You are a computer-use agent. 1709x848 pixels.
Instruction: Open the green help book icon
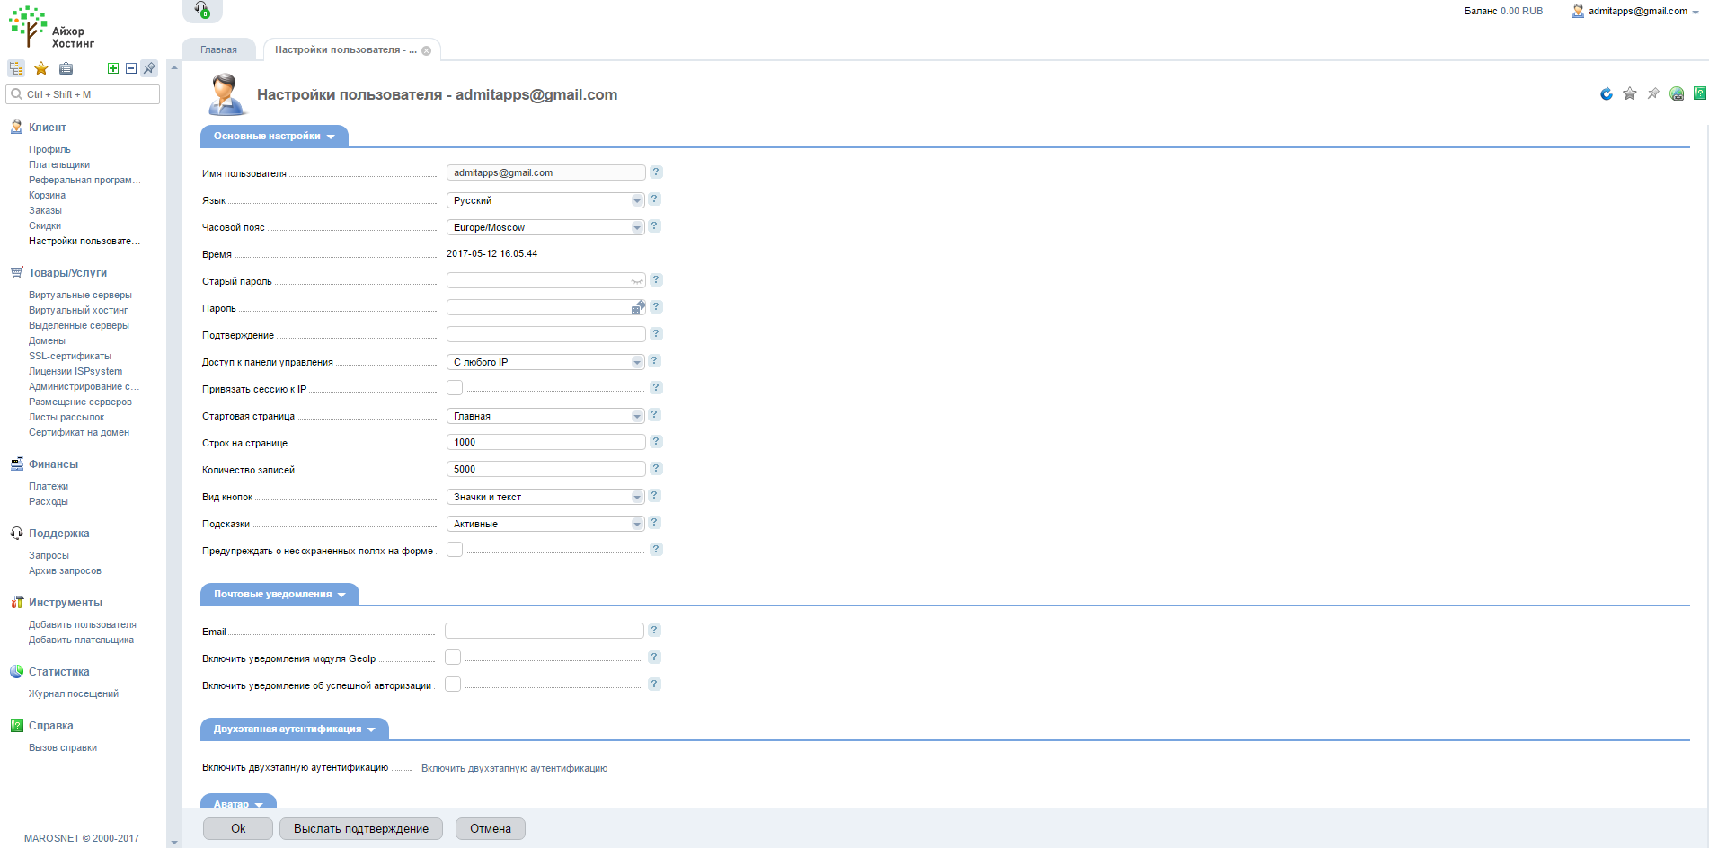pos(1700,93)
